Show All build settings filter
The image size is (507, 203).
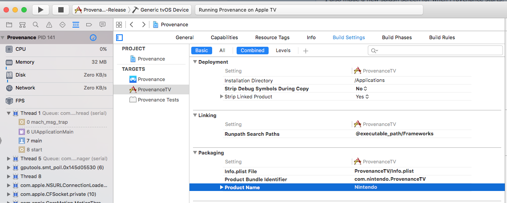point(222,51)
